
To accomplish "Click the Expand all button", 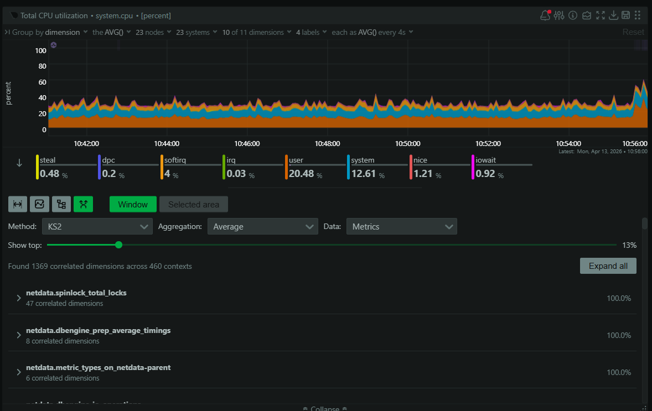I will coord(608,266).
